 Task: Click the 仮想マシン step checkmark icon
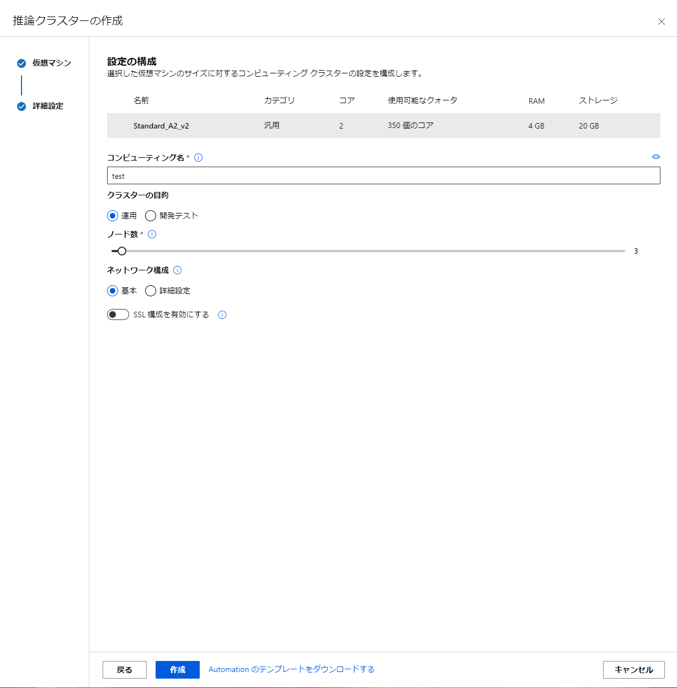[x=22, y=63]
